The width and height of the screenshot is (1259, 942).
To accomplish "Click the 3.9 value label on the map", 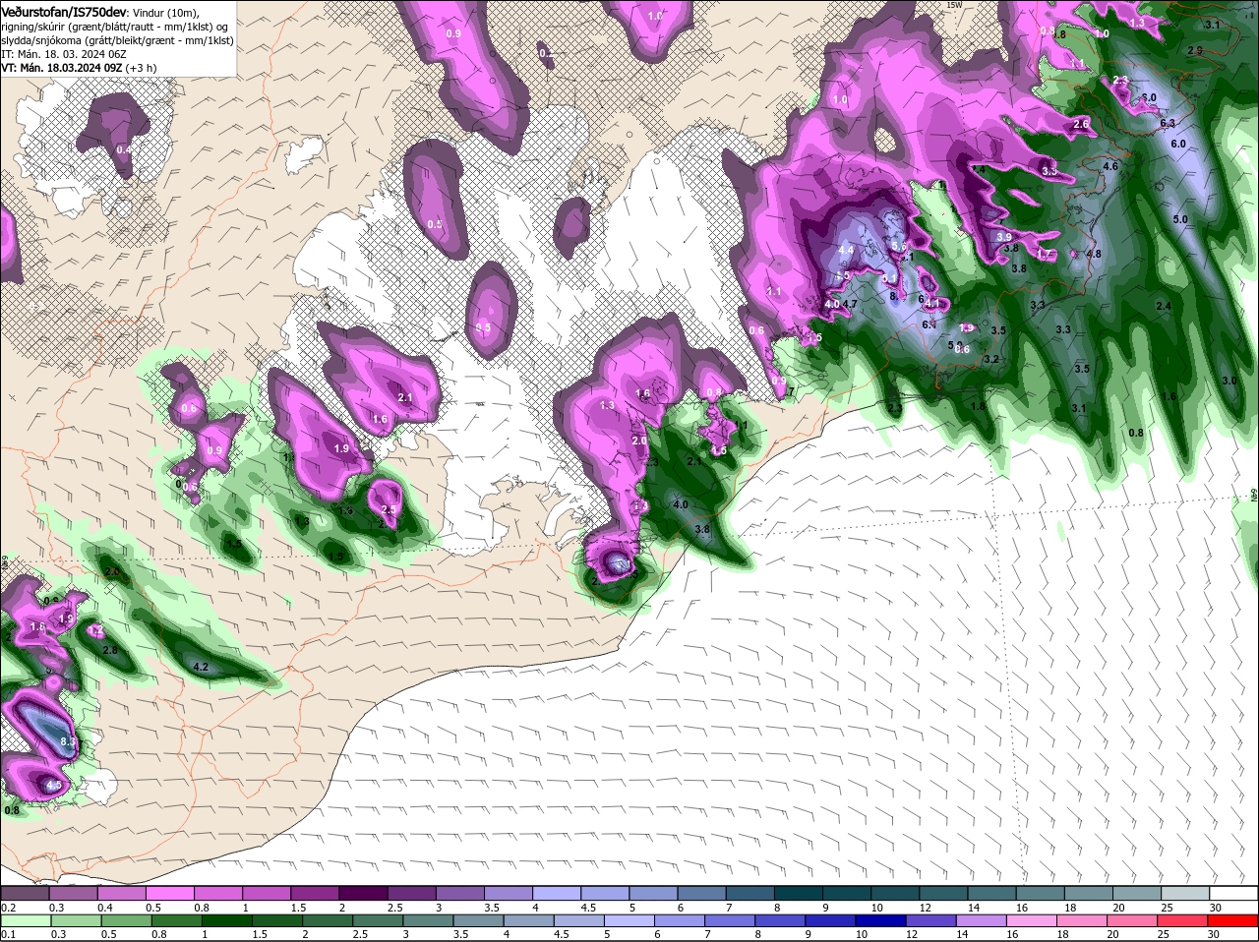I will coord(1004,237).
